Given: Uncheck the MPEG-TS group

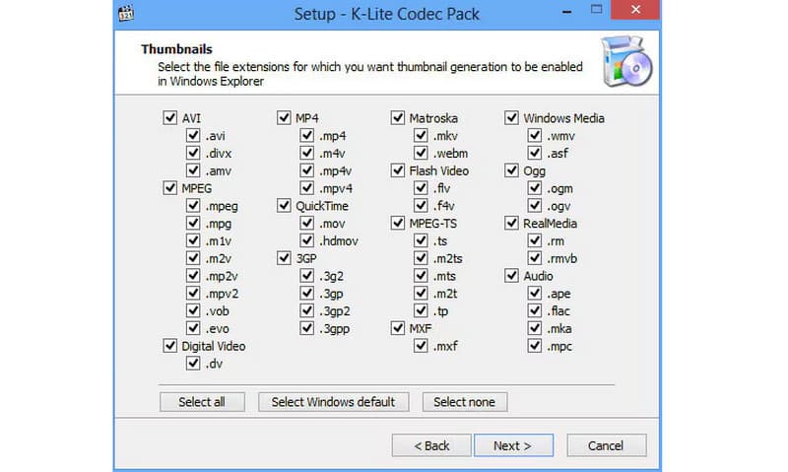Looking at the screenshot, I should (398, 224).
